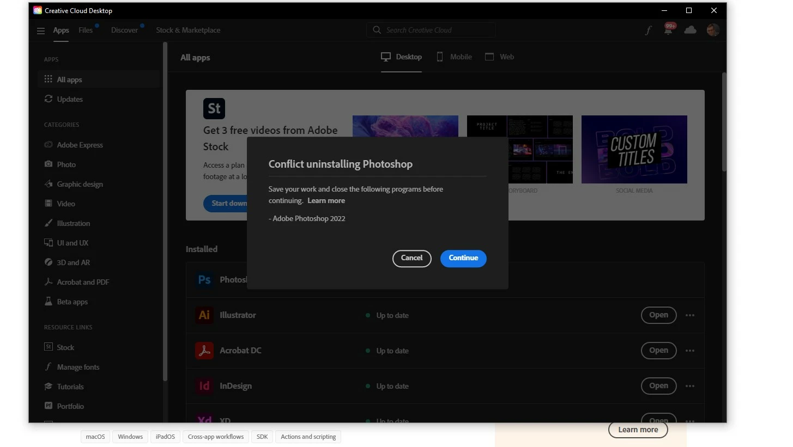793x447 pixels.
Task: Click the Creative Cloud title bar logo
Action: tap(37, 10)
